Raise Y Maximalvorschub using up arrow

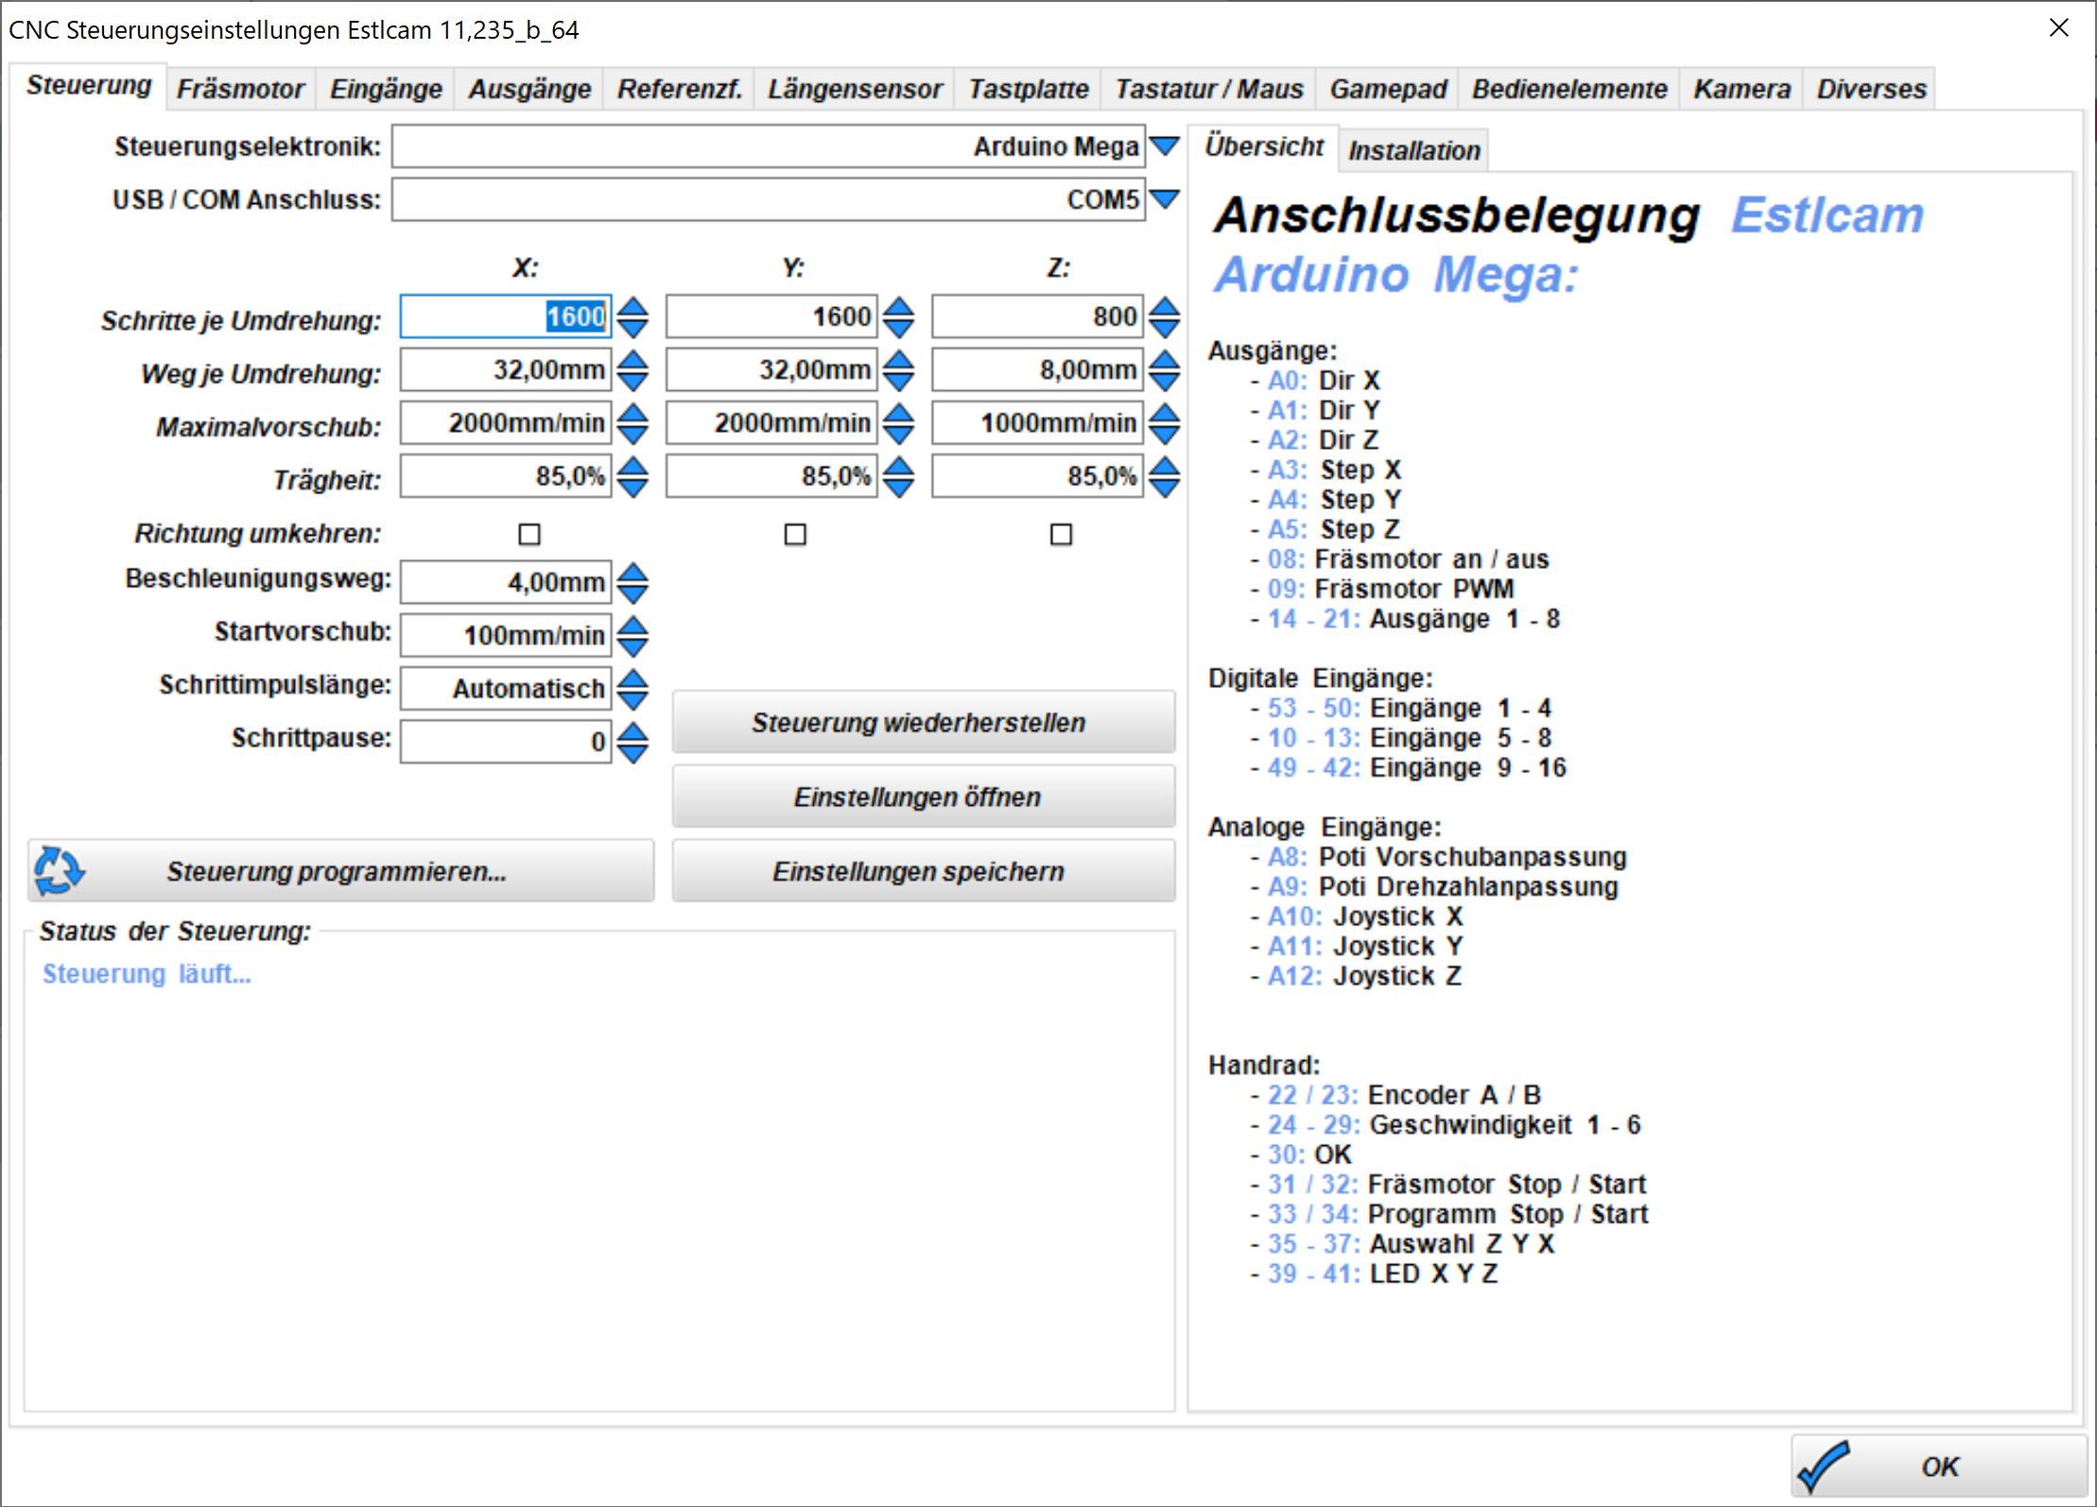[x=899, y=413]
